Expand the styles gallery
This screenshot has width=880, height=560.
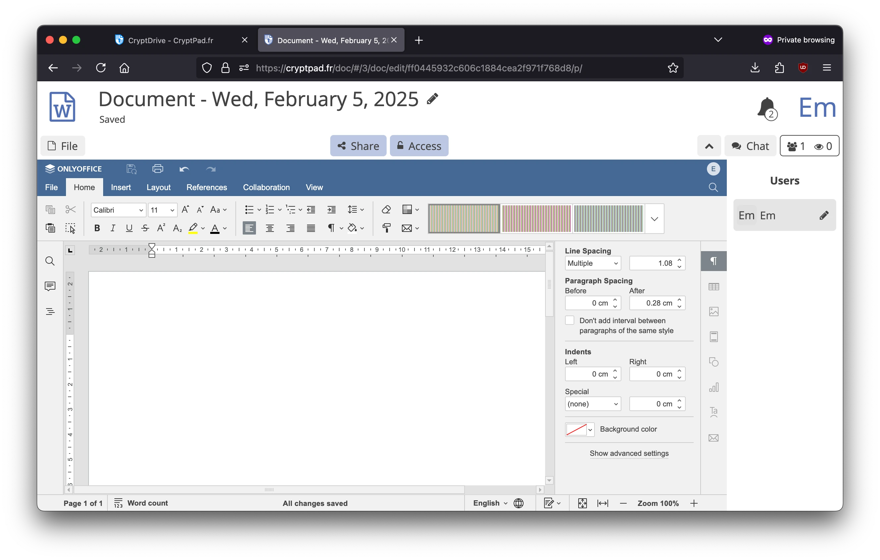654,219
